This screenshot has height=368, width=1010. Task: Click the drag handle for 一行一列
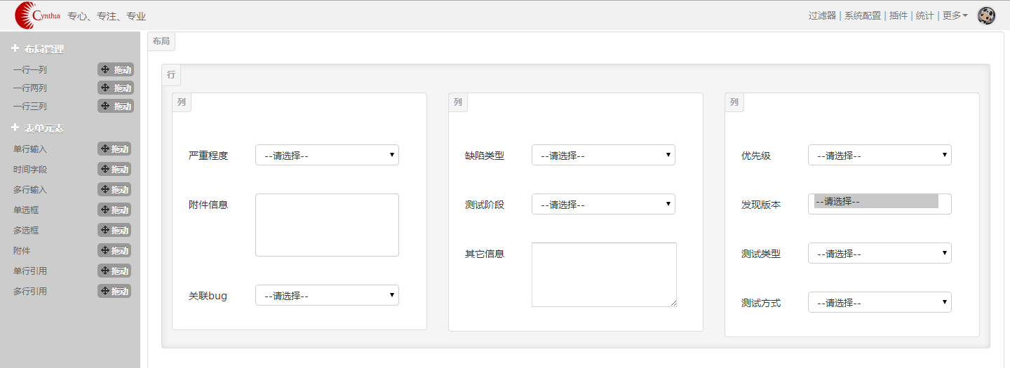click(x=116, y=69)
